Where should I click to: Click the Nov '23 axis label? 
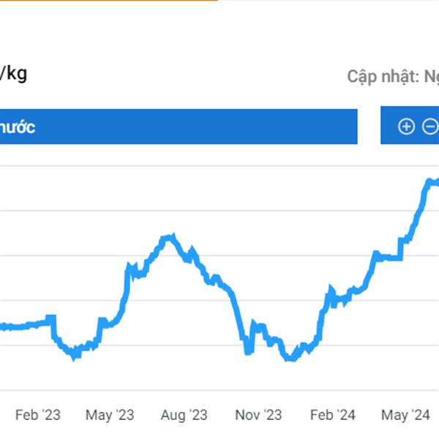pyautogui.click(x=258, y=415)
